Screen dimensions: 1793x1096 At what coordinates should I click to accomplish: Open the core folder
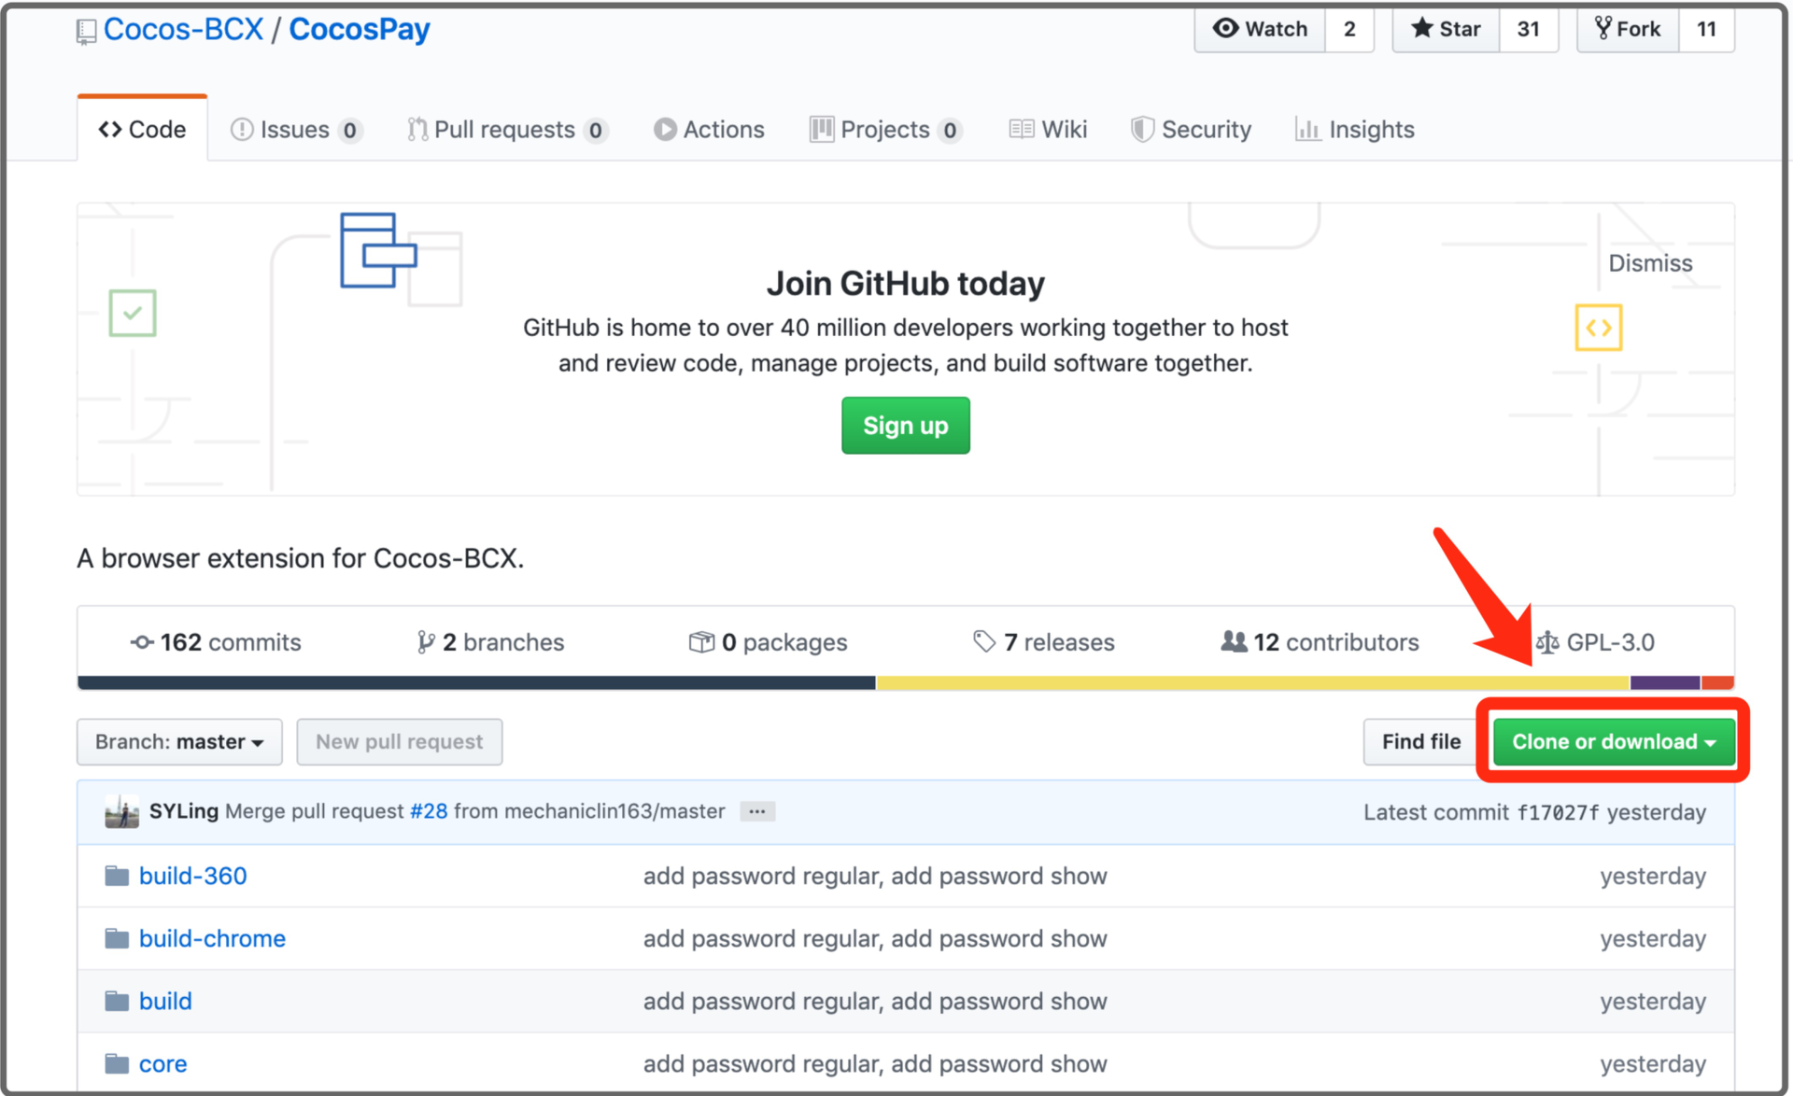162,1063
